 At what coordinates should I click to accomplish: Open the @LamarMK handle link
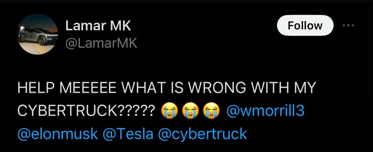coord(101,43)
